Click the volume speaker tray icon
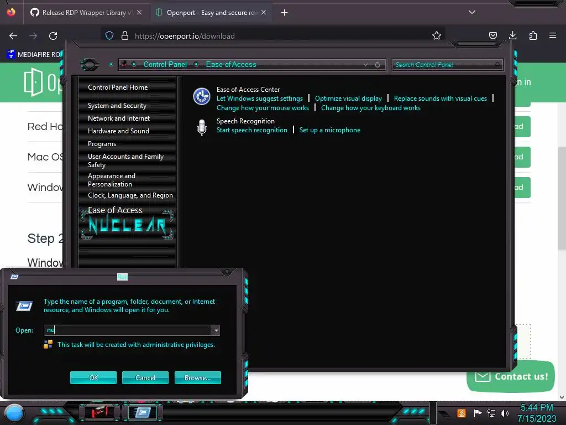The width and height of the screenshot is (566, 425). pyautogui.click(x=505, y=413)
